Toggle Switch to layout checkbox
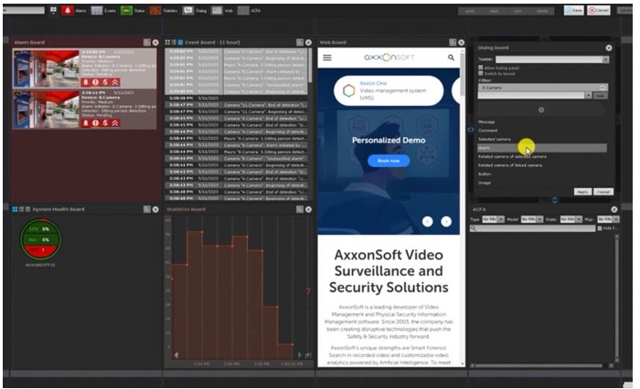640x389 pixels. tap(480, 73)
